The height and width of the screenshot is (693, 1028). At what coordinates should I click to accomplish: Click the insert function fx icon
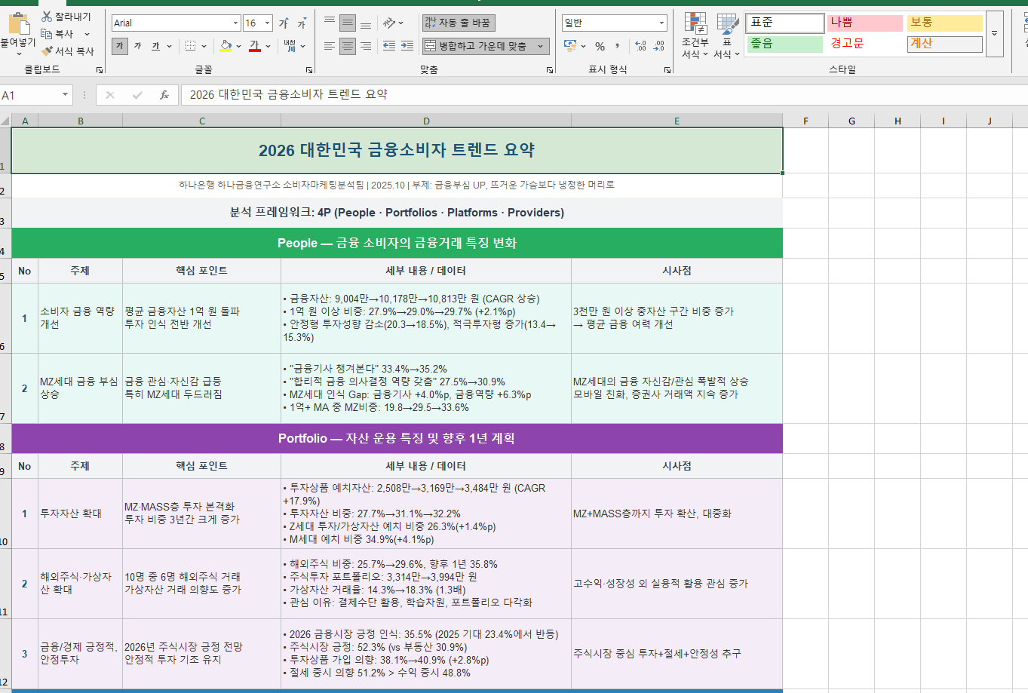point(164,95)
